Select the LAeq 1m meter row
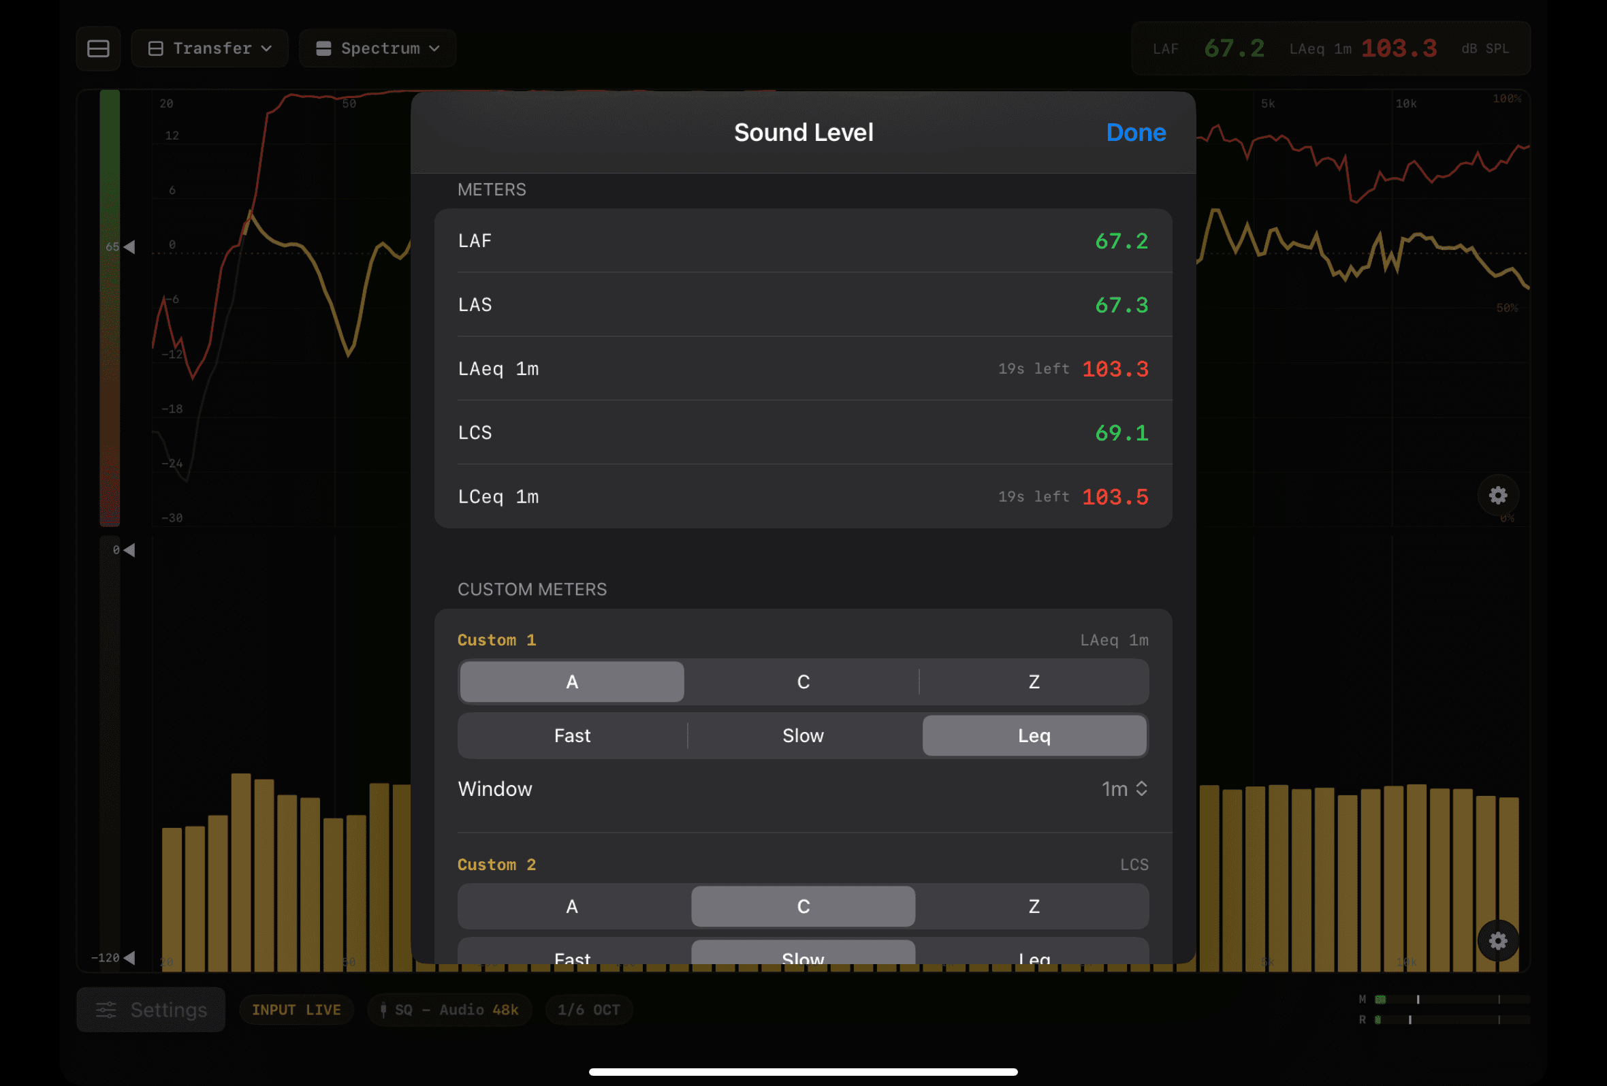 pos(803,368)
